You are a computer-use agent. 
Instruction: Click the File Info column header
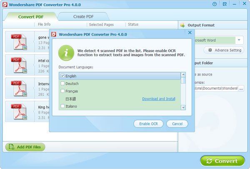pyautogui.click(x=44, y=24)
